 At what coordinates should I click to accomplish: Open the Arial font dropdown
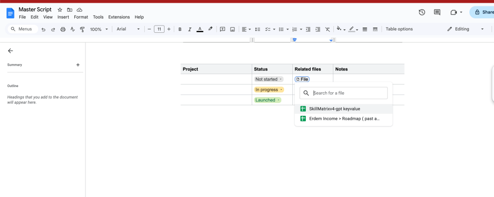click(x=128, y=29)
